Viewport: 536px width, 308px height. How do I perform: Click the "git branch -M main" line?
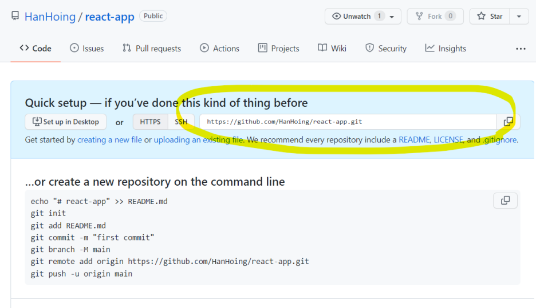click(70, 250)
